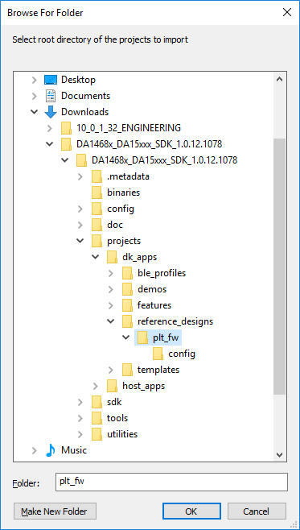This screenshot has height=530, width=300.
Task: Click folder icon for demos
Action: pyautogui.click(x=127, y=289)
